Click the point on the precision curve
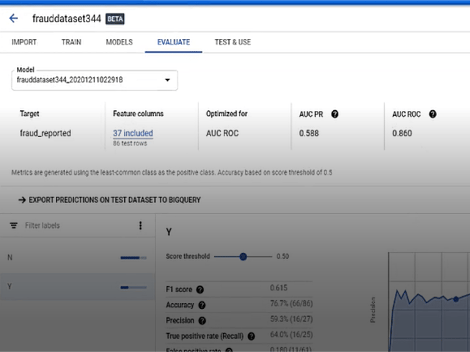 tap(456, 299)
